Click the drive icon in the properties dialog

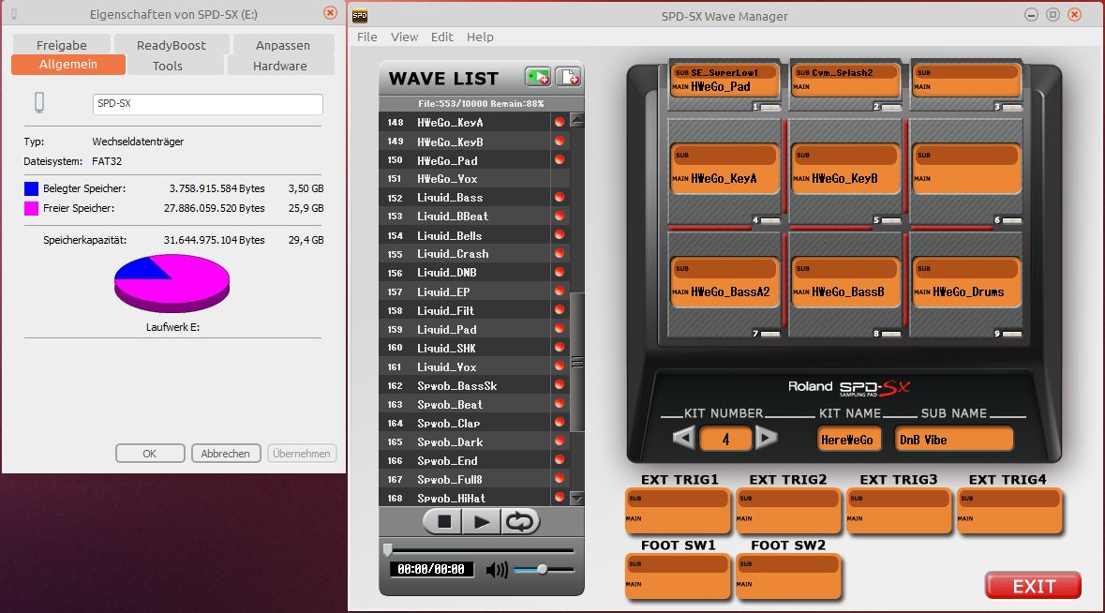coord(39,103)
